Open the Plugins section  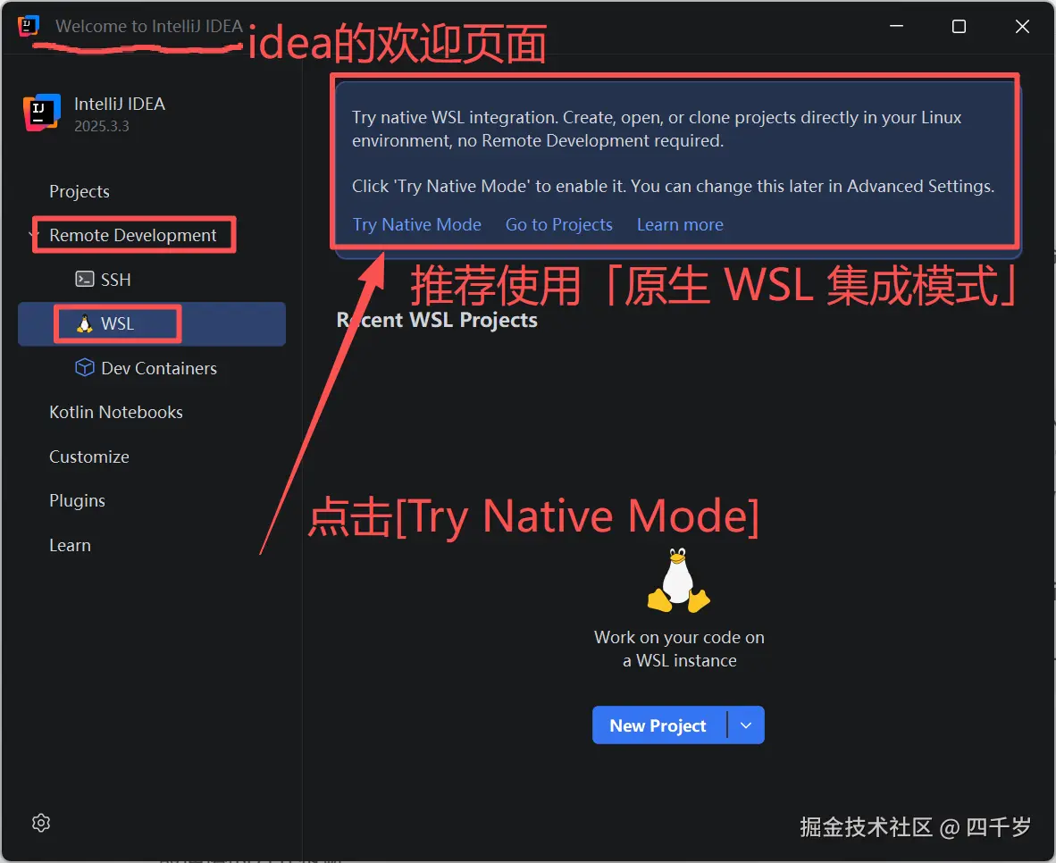tap(77, 501)
